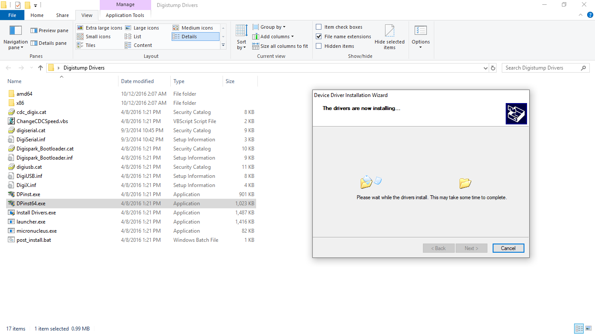This screenshot has width=595, height=334.
Task: Open the File menu
Action: pos(12,15)
